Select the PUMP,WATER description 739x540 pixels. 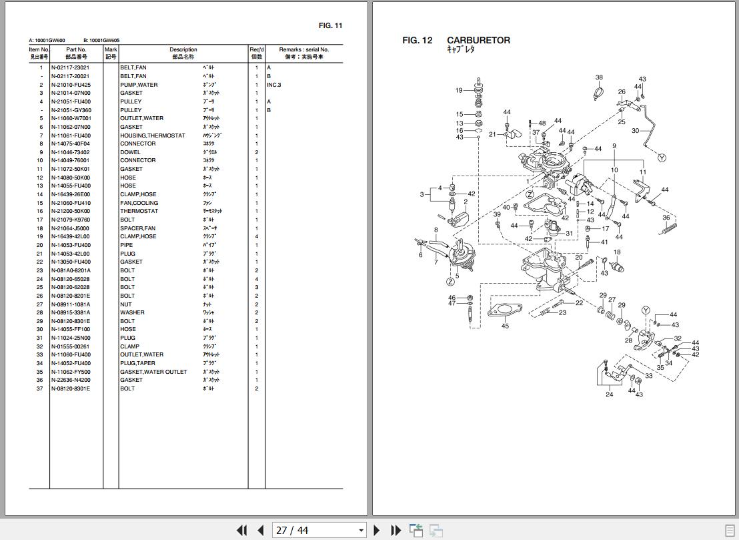(x=139, y=85)
